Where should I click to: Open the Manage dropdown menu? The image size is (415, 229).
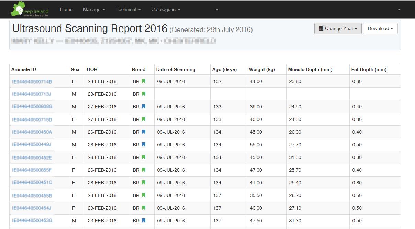94,10
